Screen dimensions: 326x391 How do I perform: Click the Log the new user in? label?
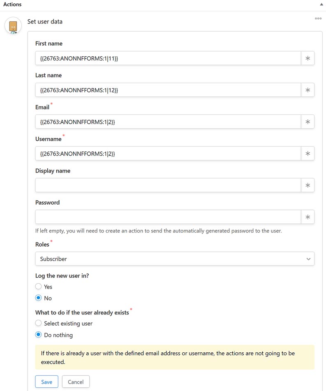click(62, 276)
